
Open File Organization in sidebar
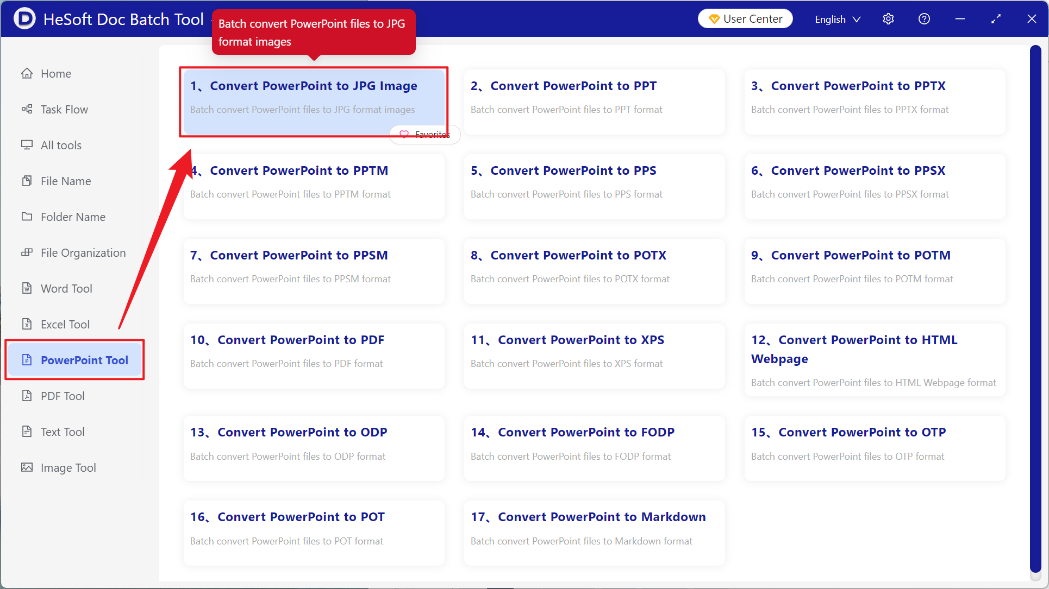pyautogui.click(x=74, y=252)
